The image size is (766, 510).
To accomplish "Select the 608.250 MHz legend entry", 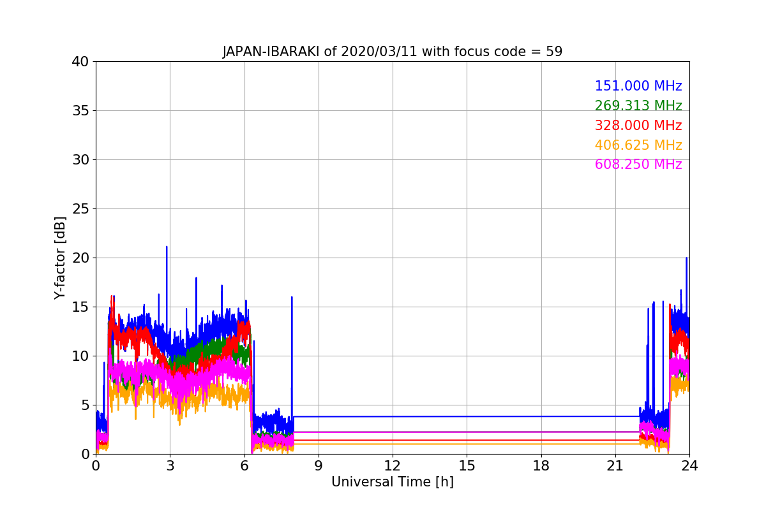I will pyautogui.click(x=638, y=164).
